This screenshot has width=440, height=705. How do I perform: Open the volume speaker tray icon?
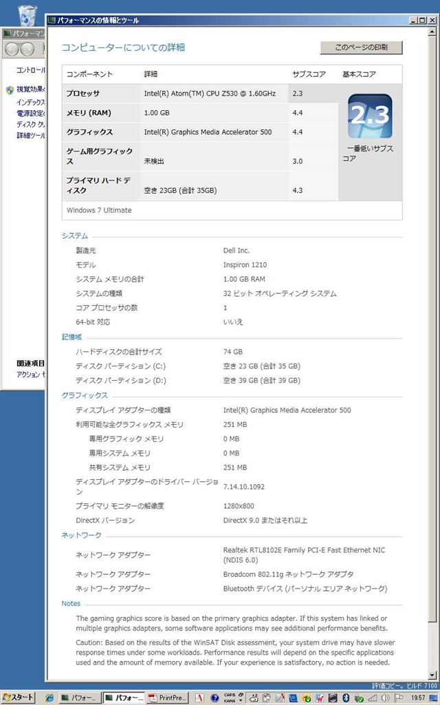point(385,698)
